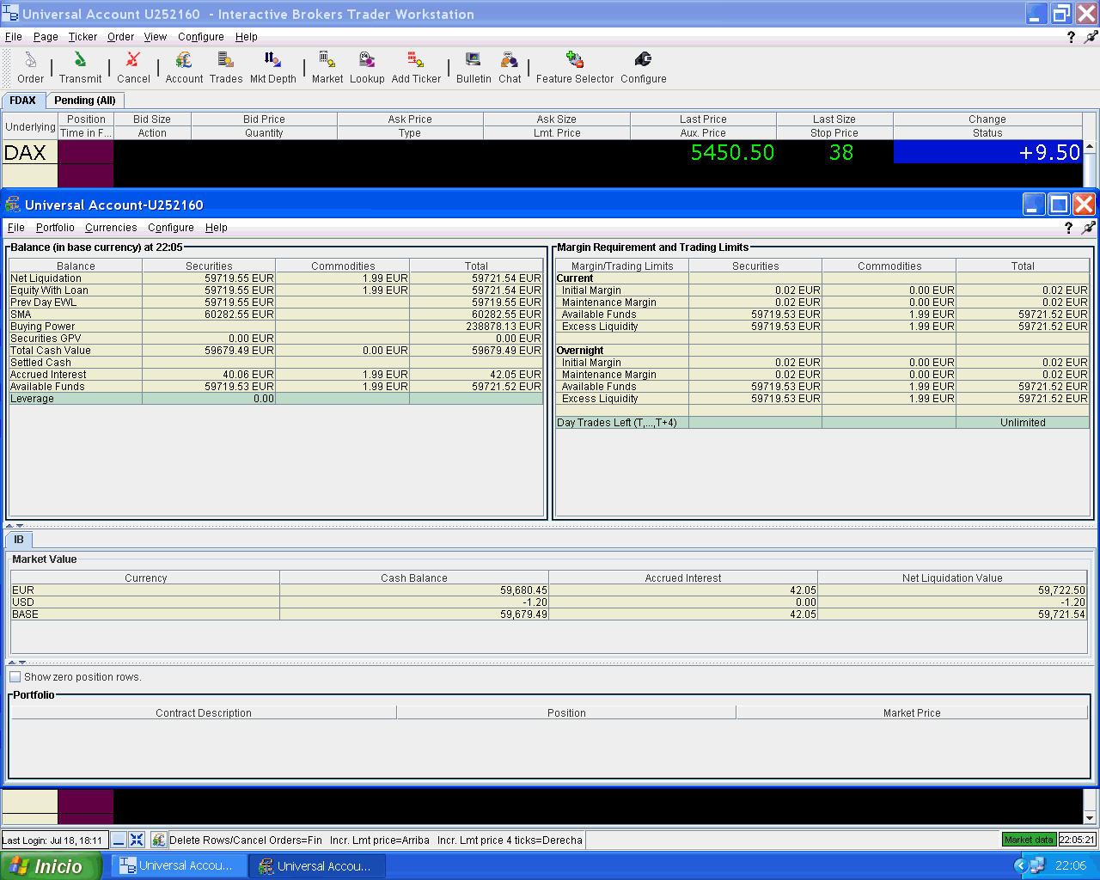Click the Contract Description column header
The width and height of the screenshot is (1100, 880).
tap(204, 713)
